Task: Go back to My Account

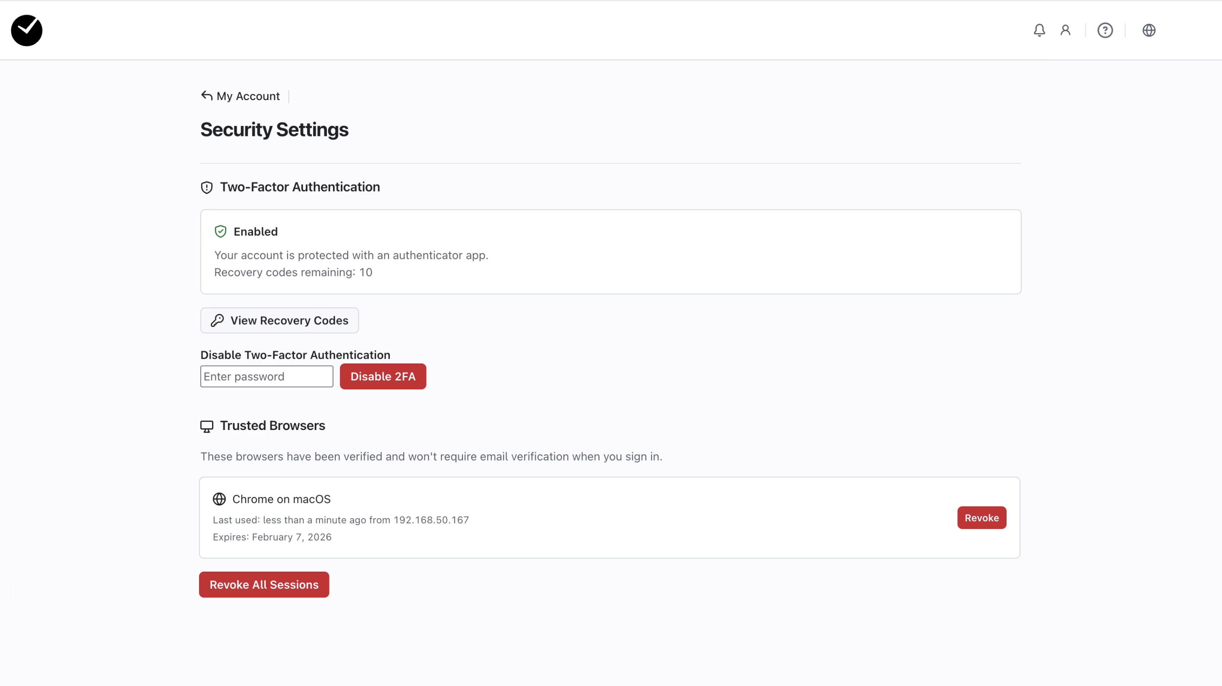Action: [x=247, y=96]
